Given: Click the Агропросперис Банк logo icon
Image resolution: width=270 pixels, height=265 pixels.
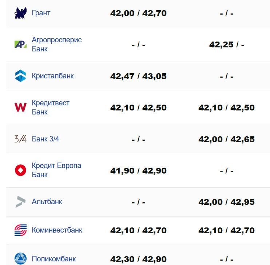Looking at the screenshot, I should pyautogui.click(x=20, y=44).
